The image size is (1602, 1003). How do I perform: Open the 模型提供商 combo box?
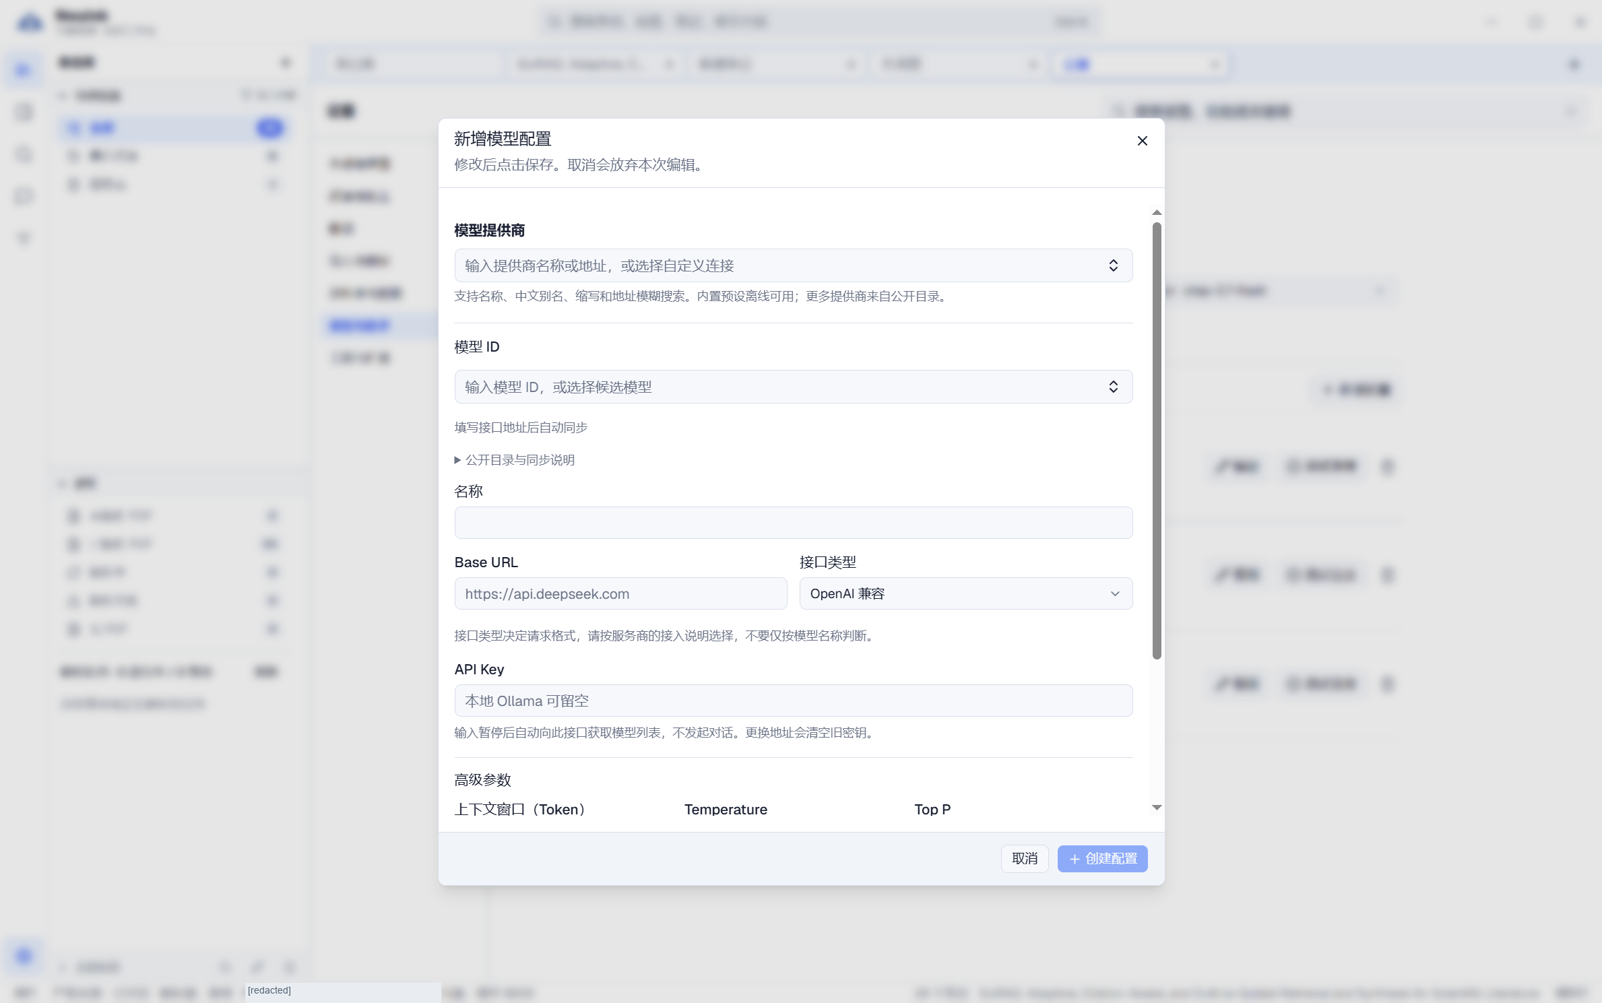tap(793, 265)
